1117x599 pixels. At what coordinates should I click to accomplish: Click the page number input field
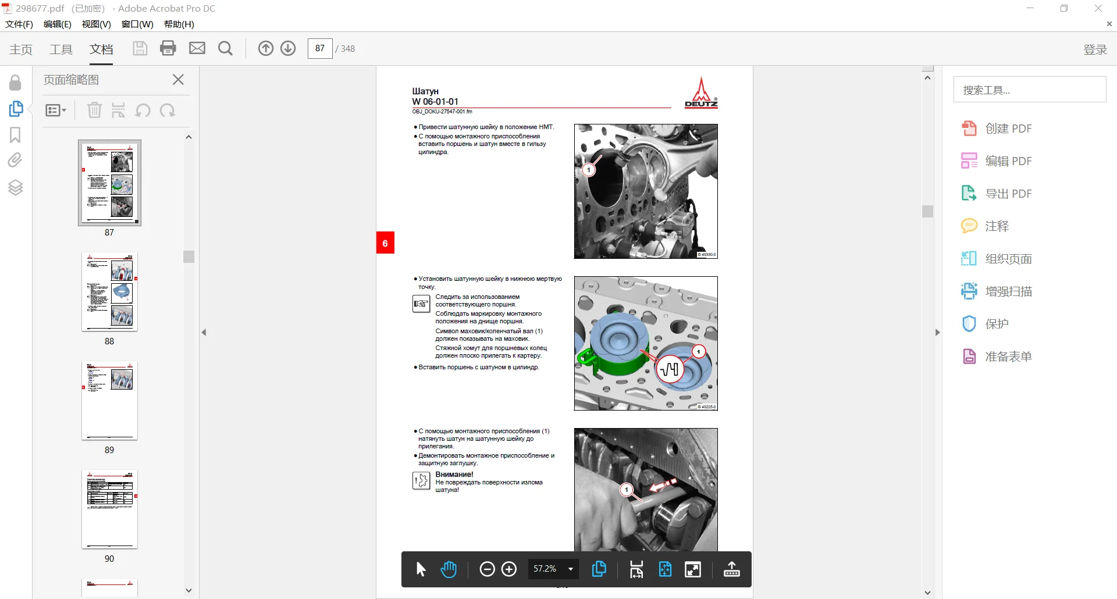[x=320, y=48]
